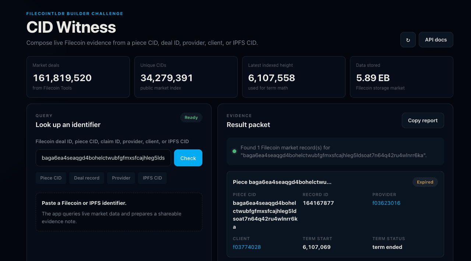Select the Deal record example chip
This screenshot has width=471, height=261.
pyautogui.click(x=86, y=178)
